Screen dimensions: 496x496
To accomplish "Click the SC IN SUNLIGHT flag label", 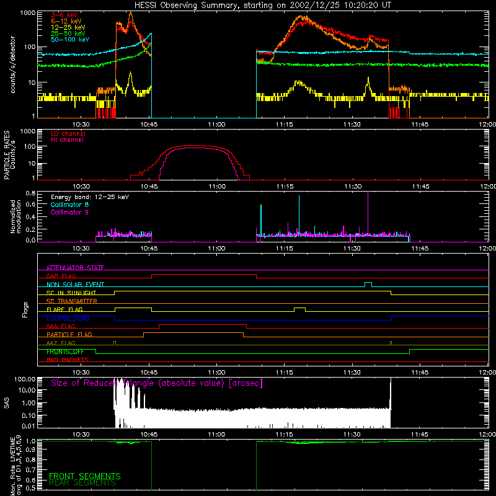I will 71,293.
